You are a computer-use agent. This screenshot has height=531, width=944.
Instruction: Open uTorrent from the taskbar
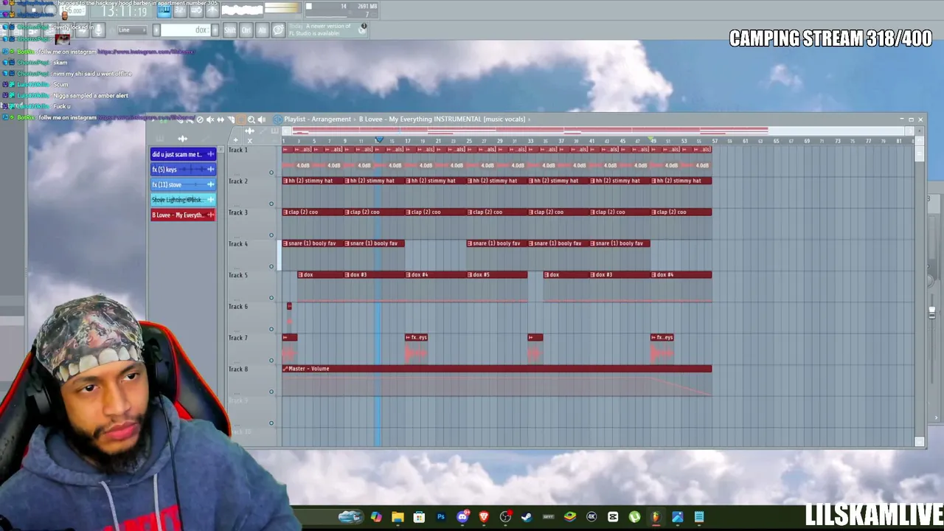(x=634, y=517)
